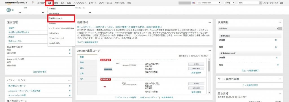The image size is (289, 102).
Task: Open the B2B menu
Action: (x=129, y=3)
